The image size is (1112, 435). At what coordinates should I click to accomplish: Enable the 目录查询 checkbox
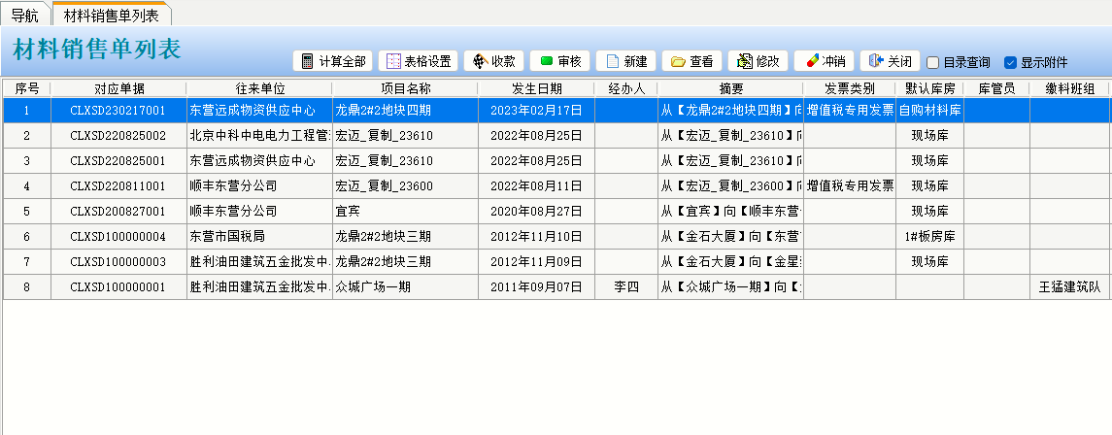coord(933,62)
